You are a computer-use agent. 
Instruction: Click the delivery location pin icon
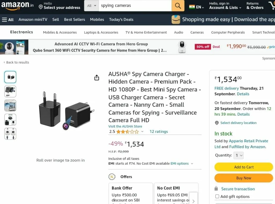(217, 123)
